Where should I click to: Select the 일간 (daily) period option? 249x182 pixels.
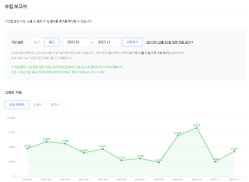37,42
